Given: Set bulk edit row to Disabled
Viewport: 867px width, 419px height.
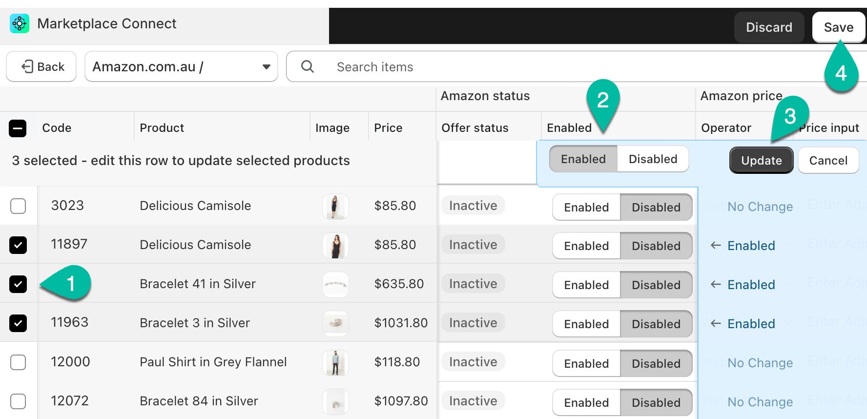Looking at the screenshot, I should (x=653, y=159).
